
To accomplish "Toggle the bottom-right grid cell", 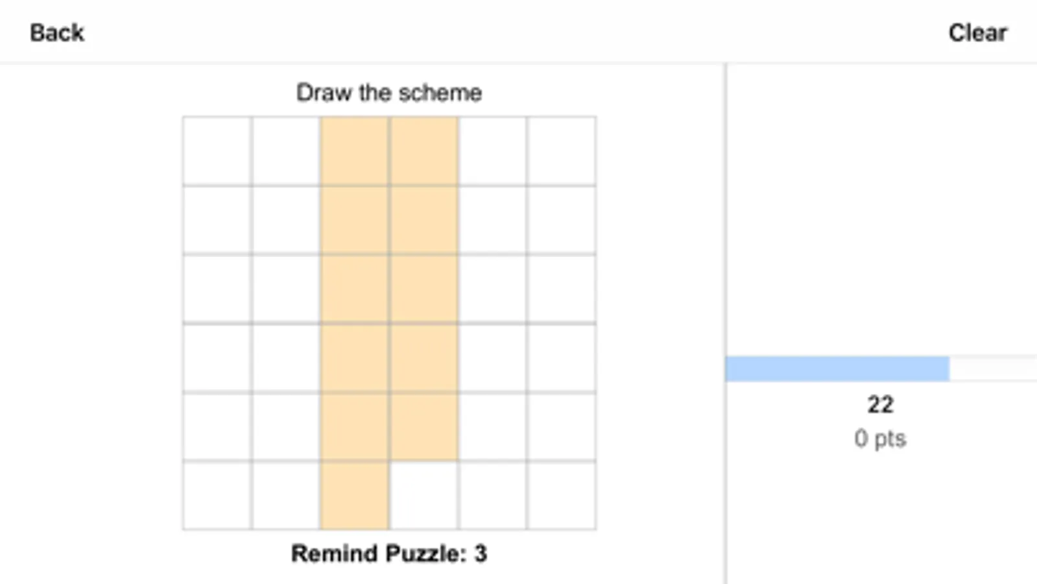I will click(x=561, y=495).
